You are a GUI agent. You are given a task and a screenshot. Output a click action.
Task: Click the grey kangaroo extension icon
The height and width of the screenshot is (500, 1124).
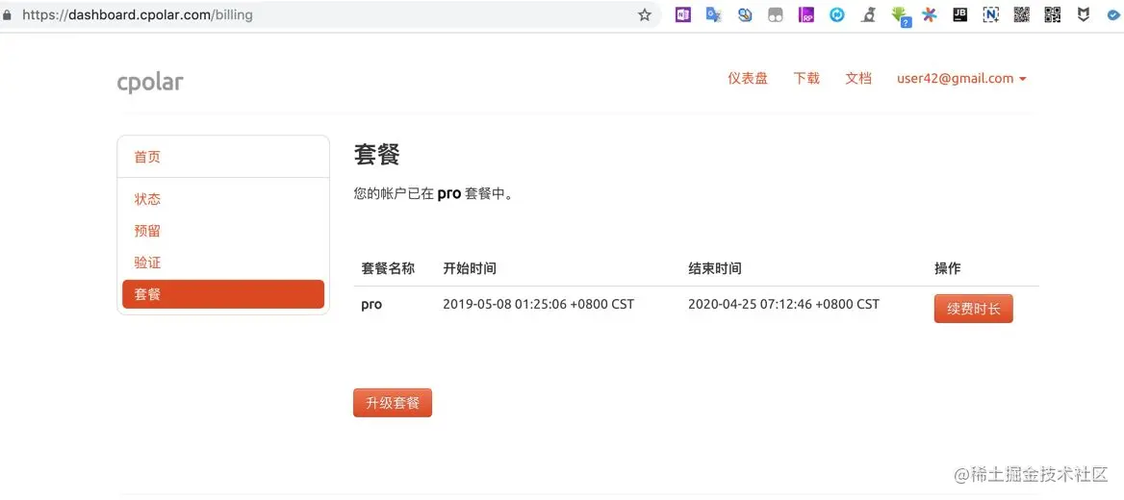[x=868, y=14]
